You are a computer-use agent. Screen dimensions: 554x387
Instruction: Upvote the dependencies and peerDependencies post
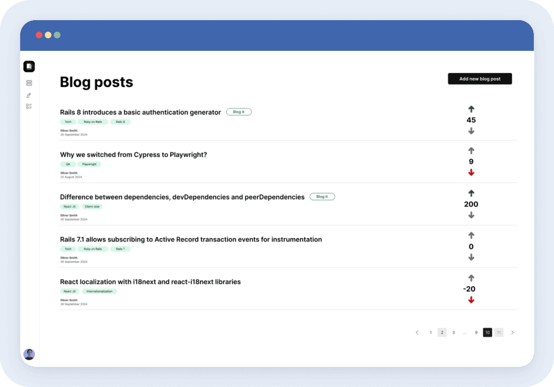coord(471,193)
